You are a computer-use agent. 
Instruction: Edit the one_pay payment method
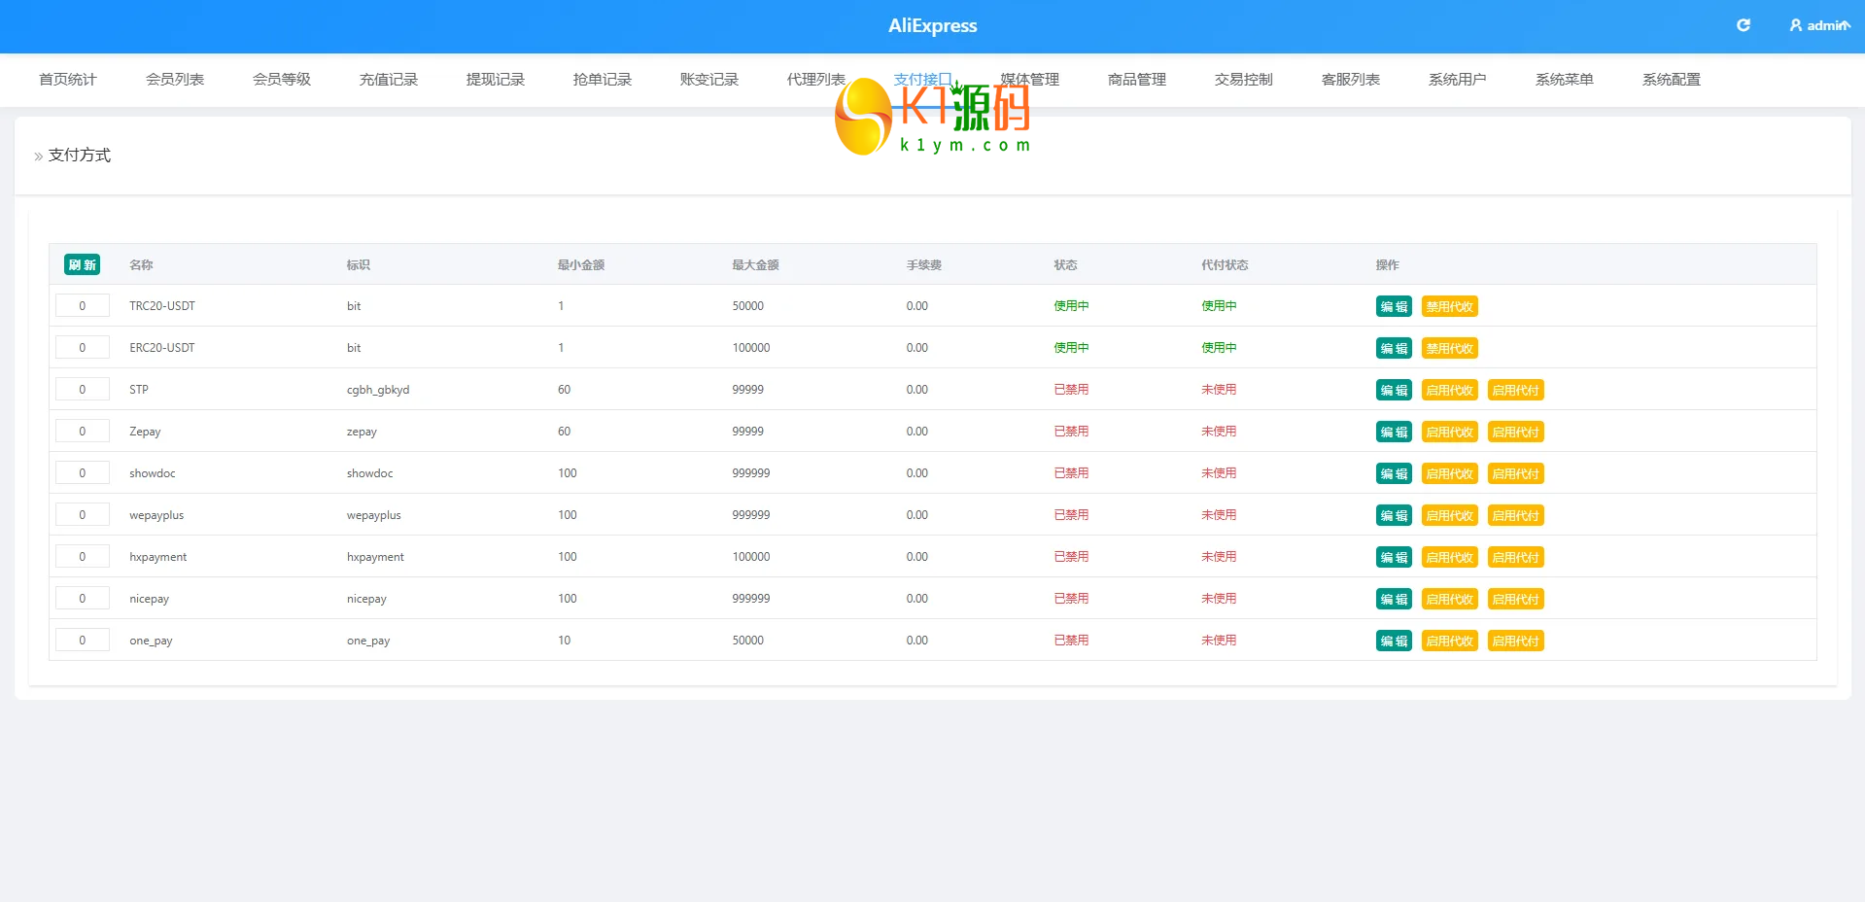pyautogui.click(x=1394, y=641)
